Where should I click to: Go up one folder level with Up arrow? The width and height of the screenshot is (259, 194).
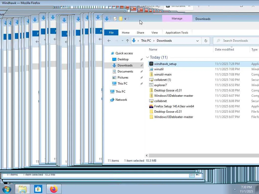pos(127,41)
